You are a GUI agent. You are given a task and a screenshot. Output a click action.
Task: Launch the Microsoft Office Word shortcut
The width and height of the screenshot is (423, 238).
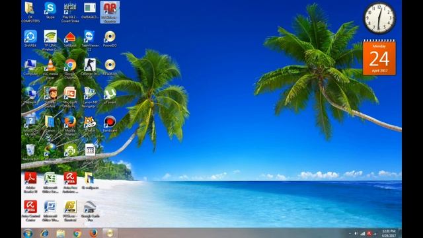coord(50,211)
